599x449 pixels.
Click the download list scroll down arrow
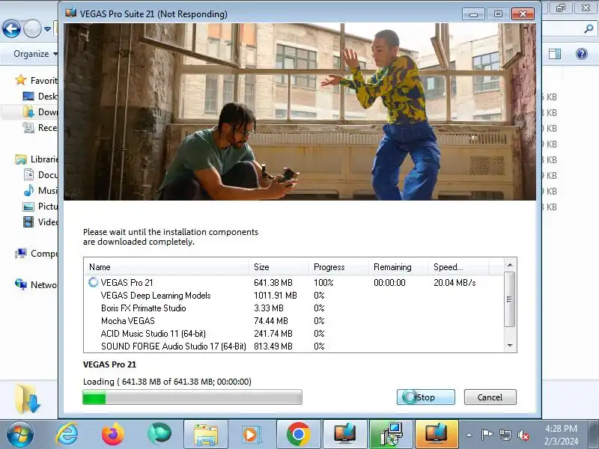(x=510, y=345)
